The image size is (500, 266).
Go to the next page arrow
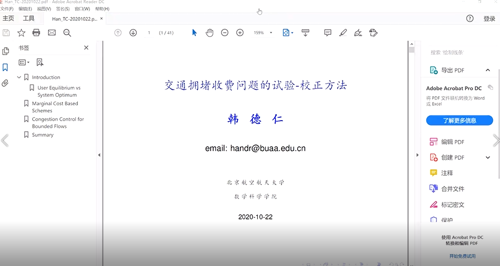(x=133, y=33)
